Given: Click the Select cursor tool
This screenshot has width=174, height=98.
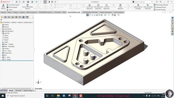Looking at the screenshot, I should tap(45, 2).
